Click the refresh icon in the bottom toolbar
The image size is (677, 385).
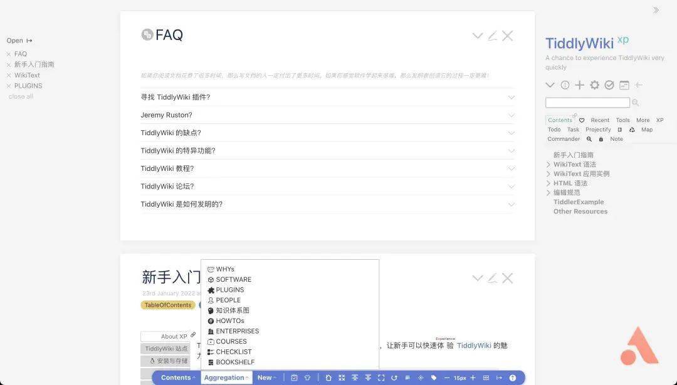(394, 377)
